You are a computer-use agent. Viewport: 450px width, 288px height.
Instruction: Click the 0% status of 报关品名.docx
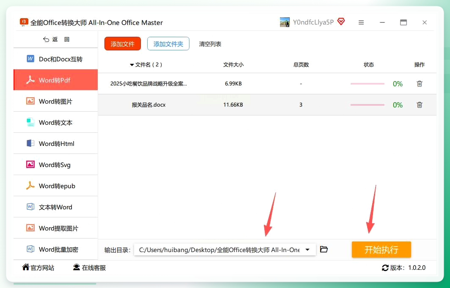398,105
